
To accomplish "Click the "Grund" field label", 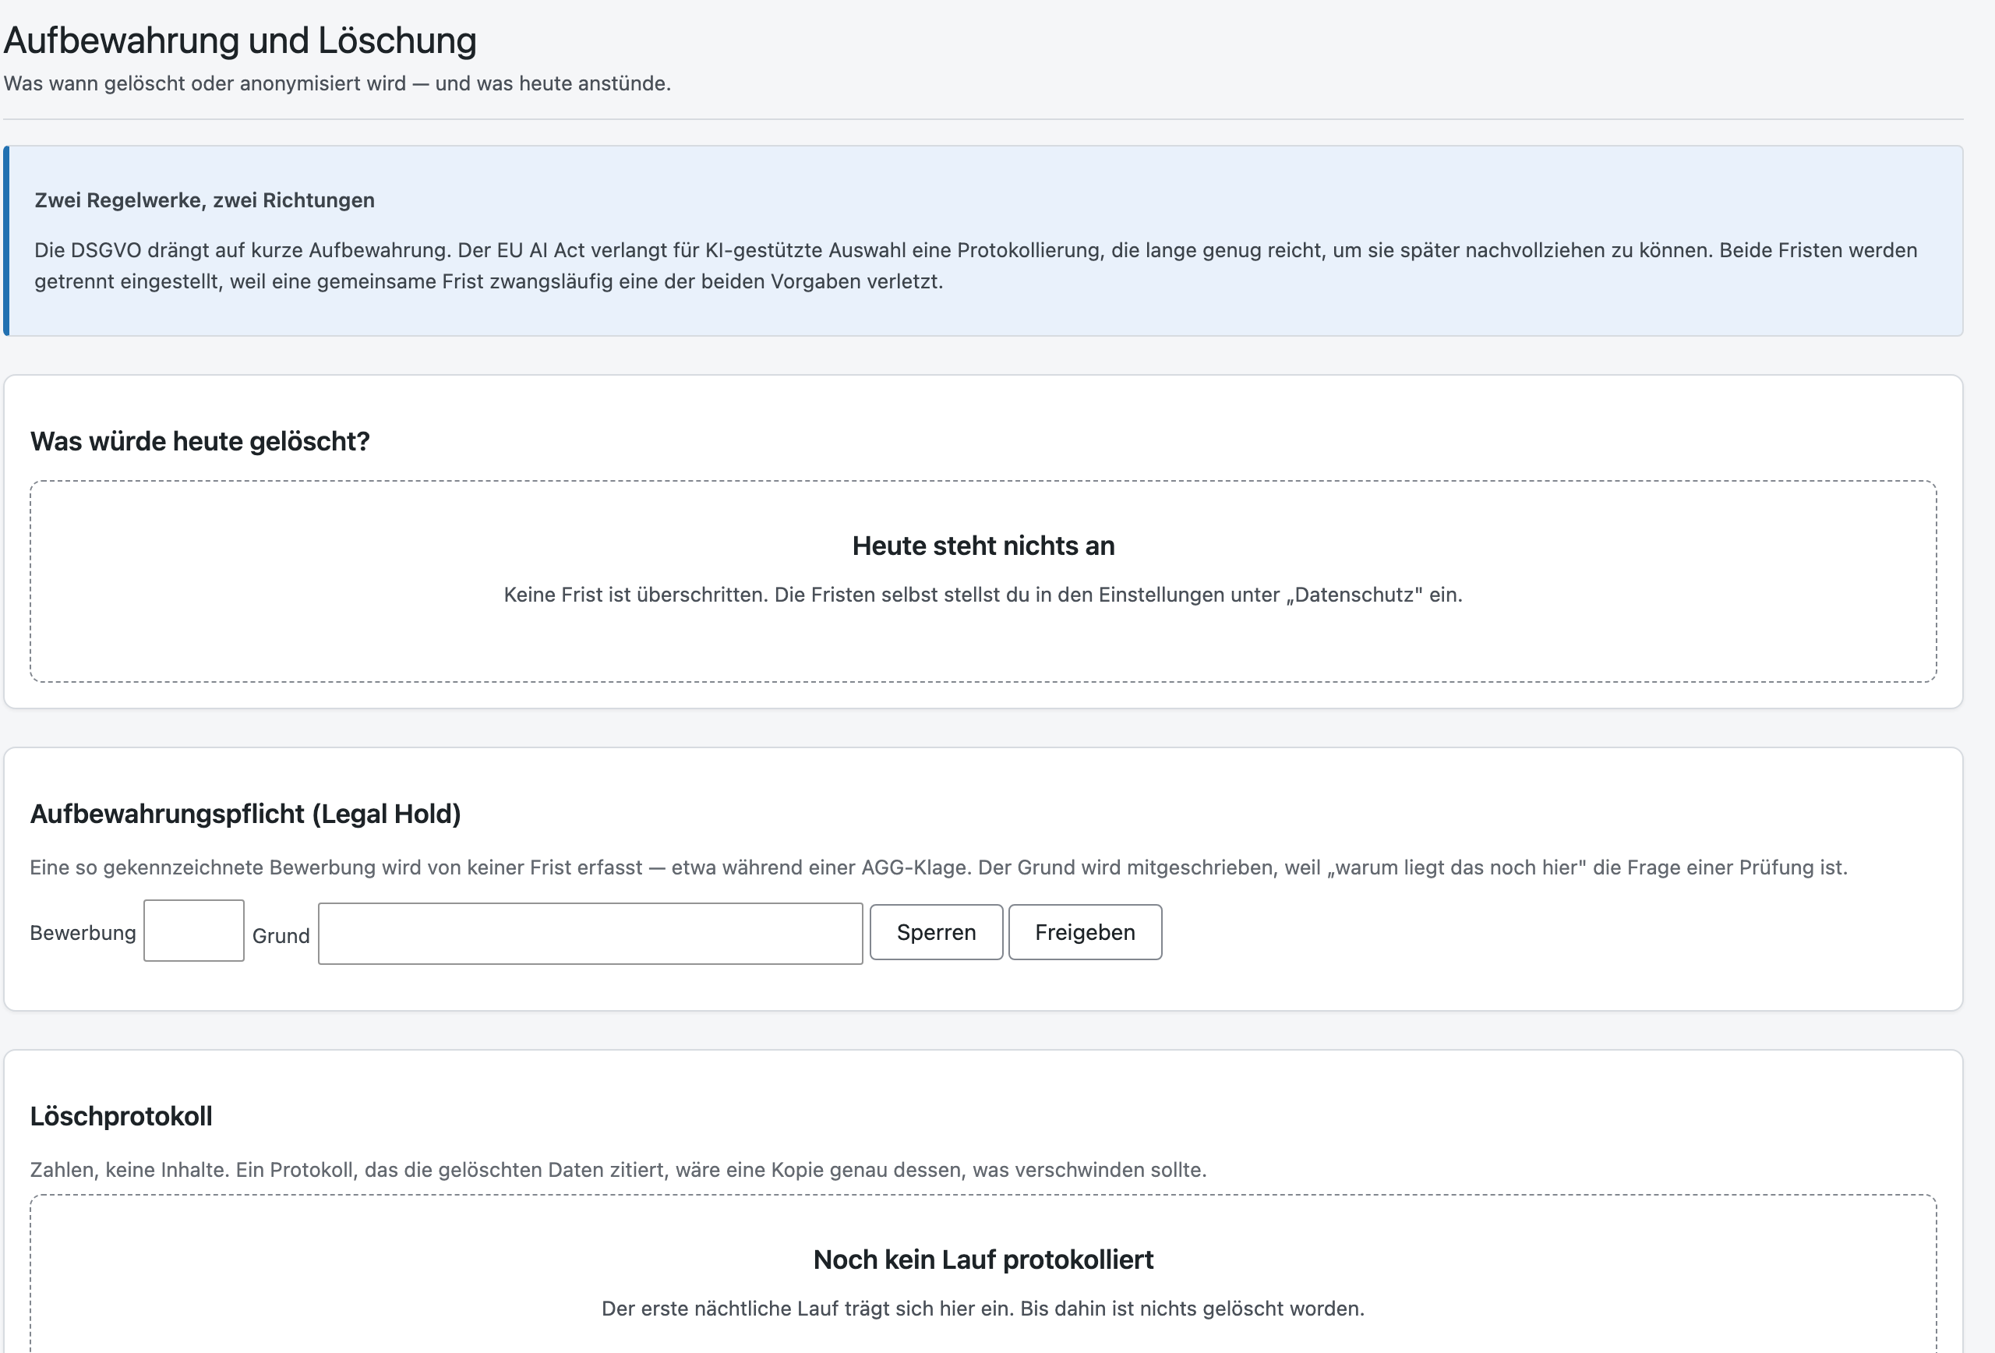I will click(281, 936).
